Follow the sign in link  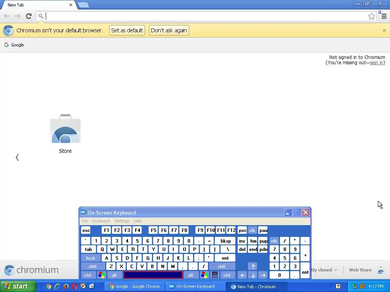pyautogui.click(x=377, y=63)
